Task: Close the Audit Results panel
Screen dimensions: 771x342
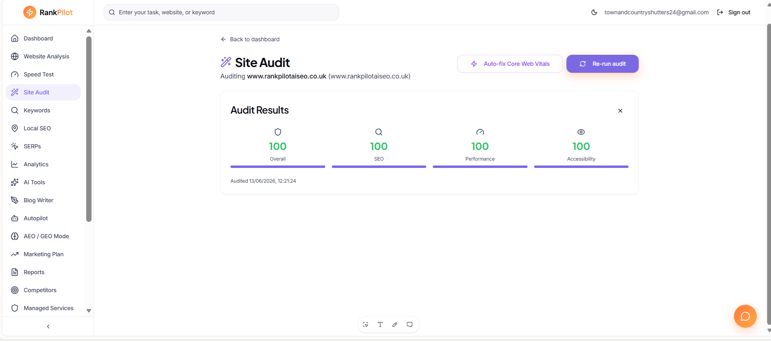Action: pyautogui.click(x=620, y=111)
